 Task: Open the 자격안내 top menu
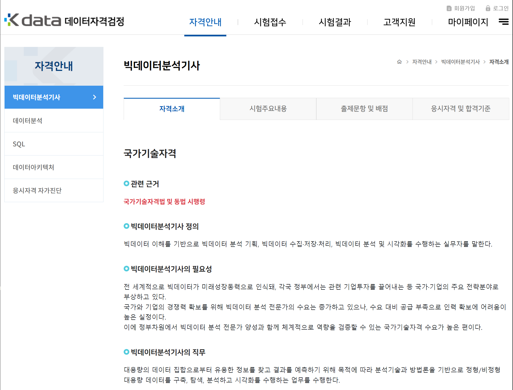[205, 22]
